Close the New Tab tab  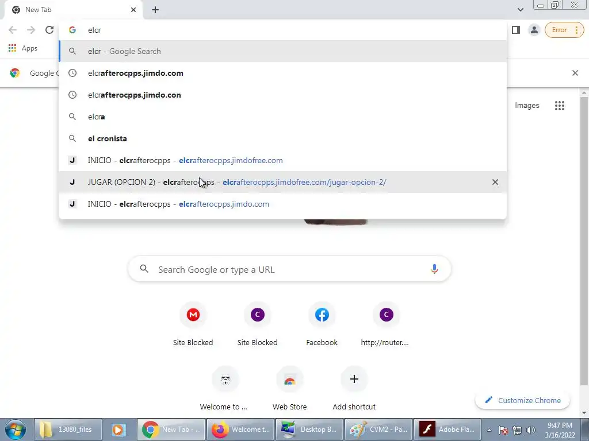[x=133, y=10]
